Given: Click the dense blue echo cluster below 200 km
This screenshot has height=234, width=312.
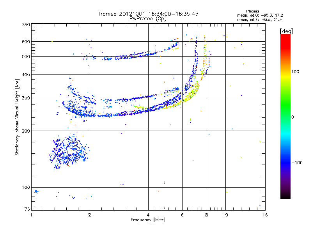Looking at the screenshot, I should pyautogui.click(x=69, y=151).
